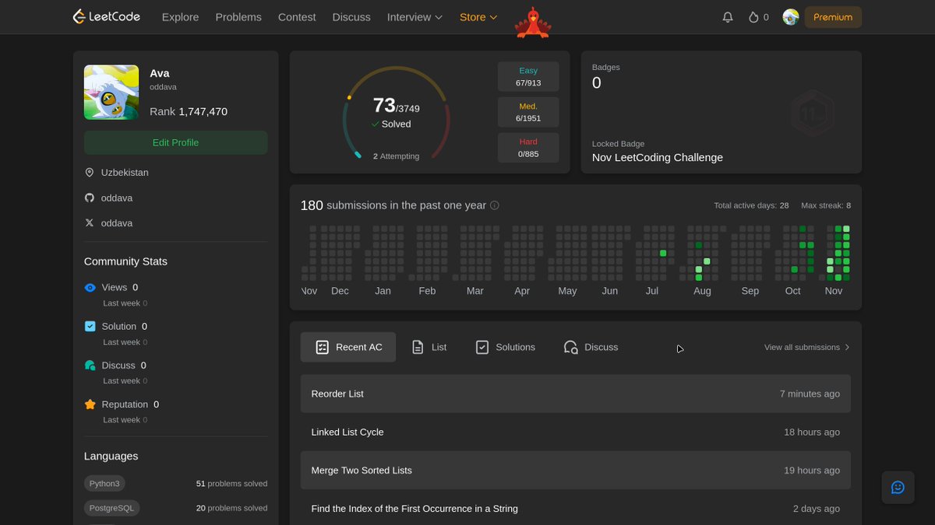935x525 pixels.
Task: Click the X (Twitter) icon next to oddava
Action: coord(90,223)
